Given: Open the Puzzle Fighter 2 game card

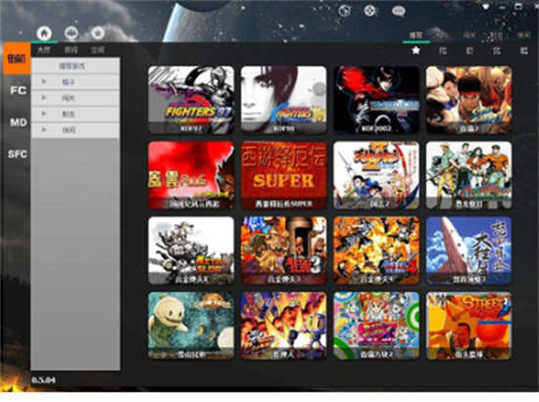Looking at the screenshot, I should (376, 326).
